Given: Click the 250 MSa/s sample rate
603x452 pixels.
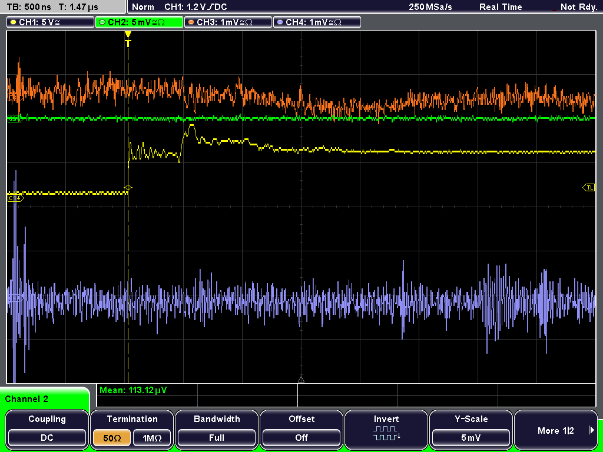Looking at the screenshot, I should coord(430,7).
